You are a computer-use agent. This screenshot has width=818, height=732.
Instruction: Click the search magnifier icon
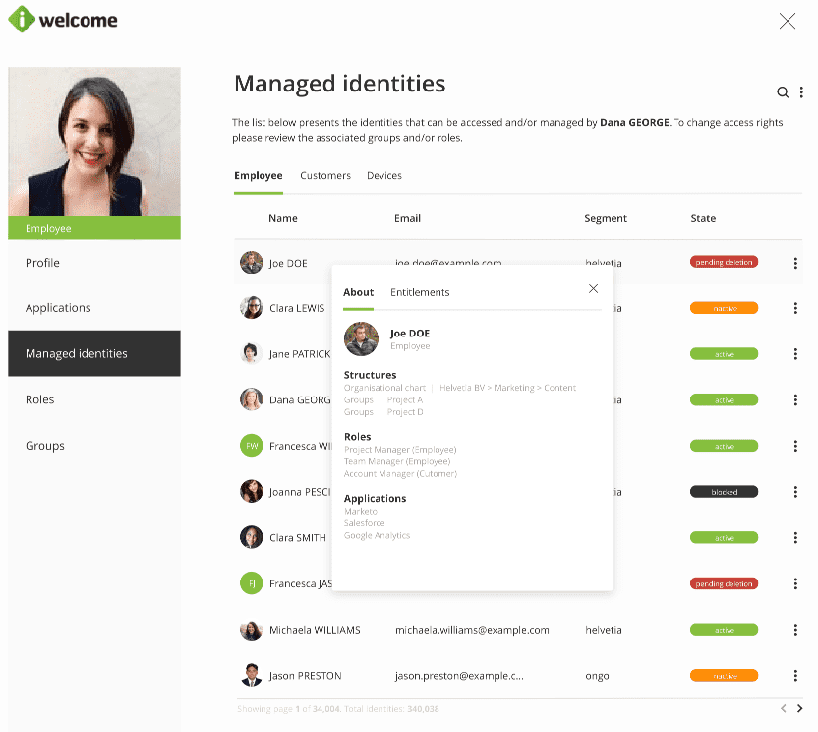pos(783,92)
